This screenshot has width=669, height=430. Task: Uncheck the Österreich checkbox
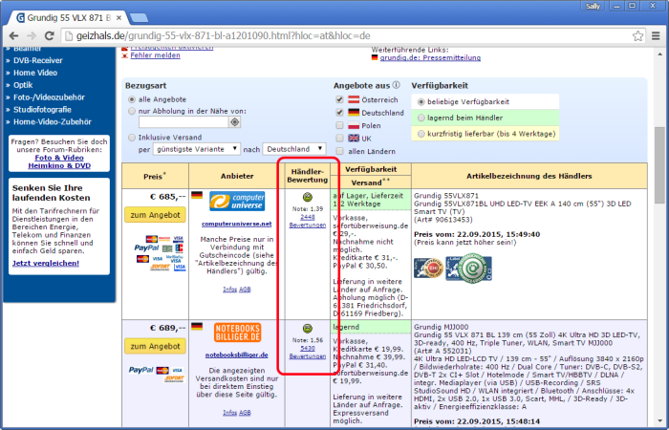point(339,99)
